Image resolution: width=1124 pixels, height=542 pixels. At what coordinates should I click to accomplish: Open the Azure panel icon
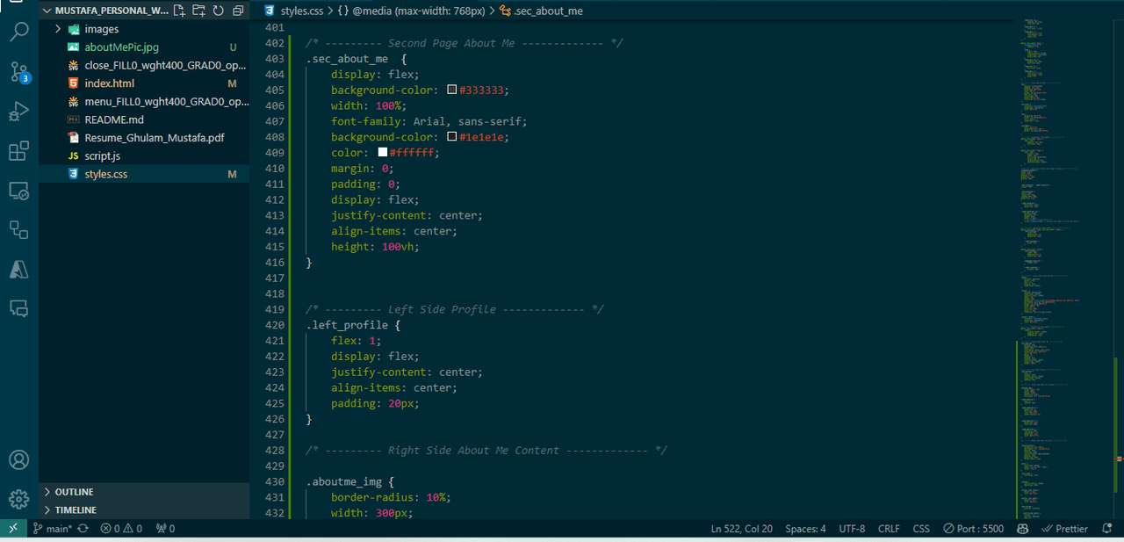(x=19, y=269)
